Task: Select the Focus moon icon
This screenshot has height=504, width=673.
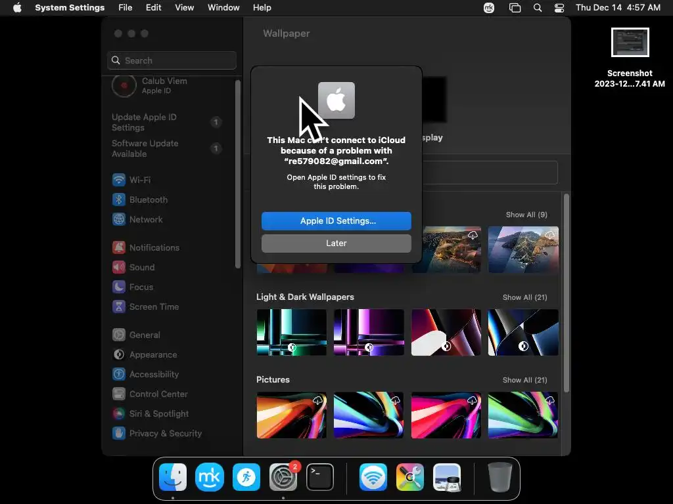Action: click(119, 287)
